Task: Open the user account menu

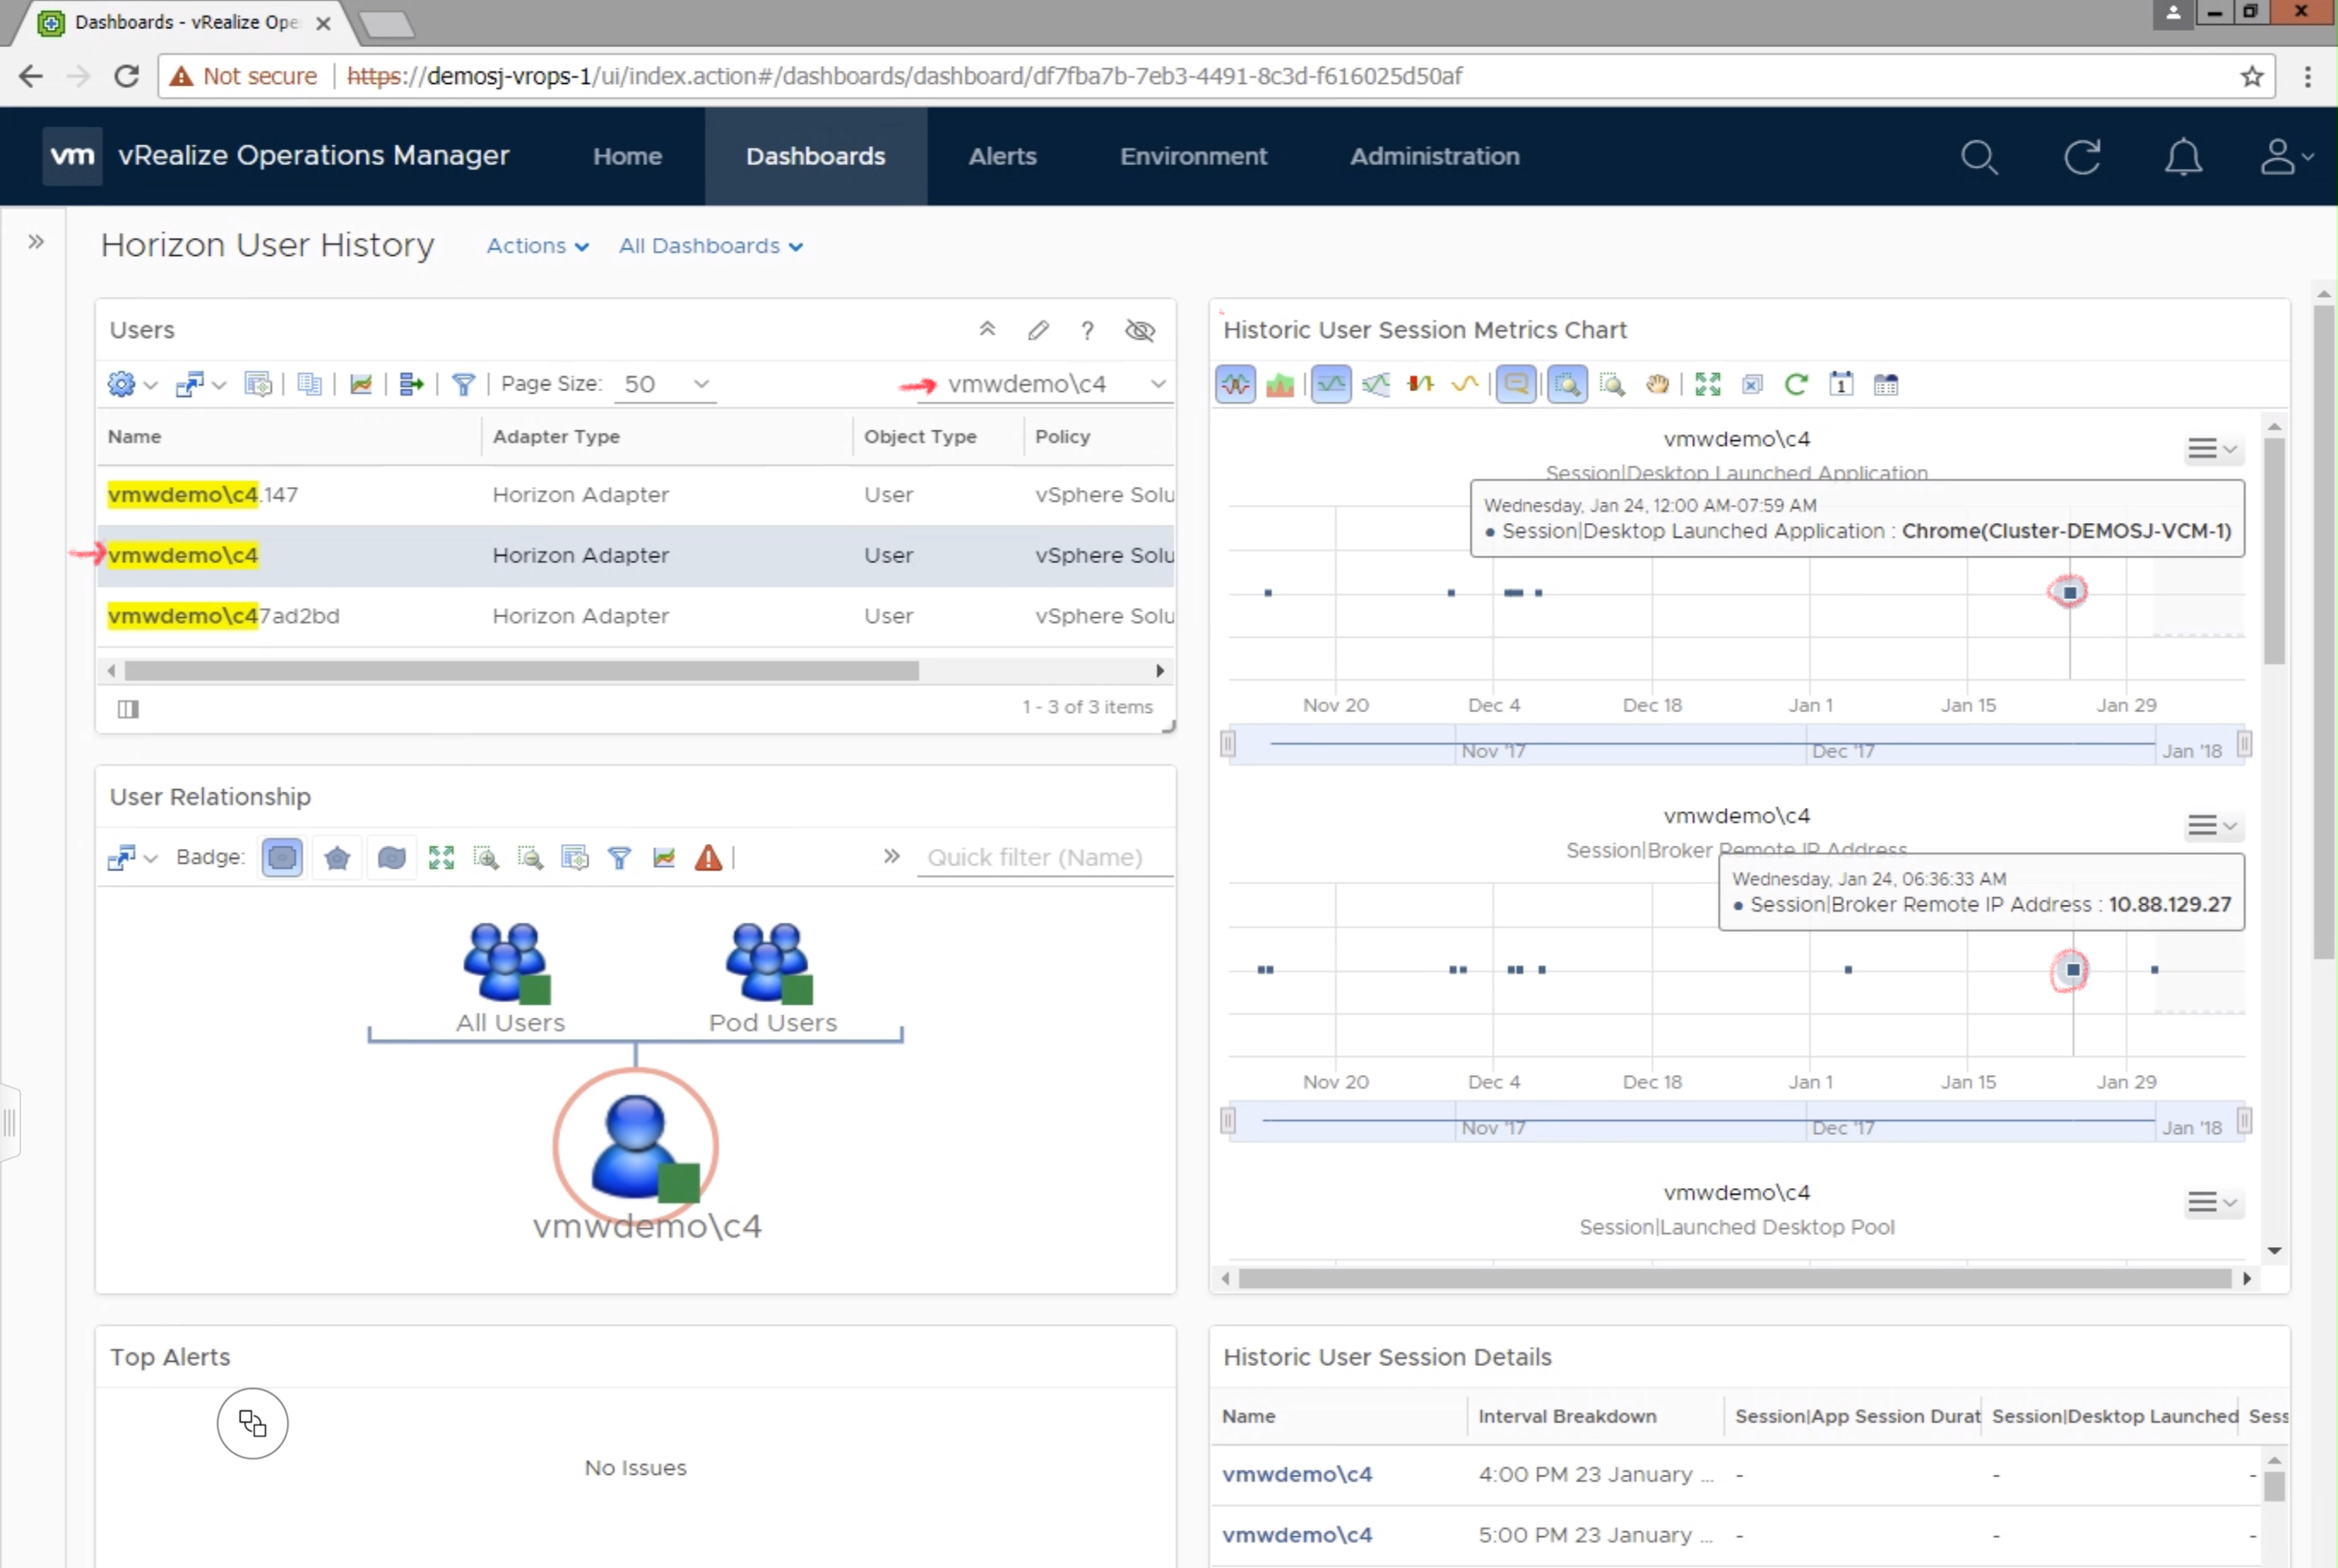Action: click(x=2287, y=157)
